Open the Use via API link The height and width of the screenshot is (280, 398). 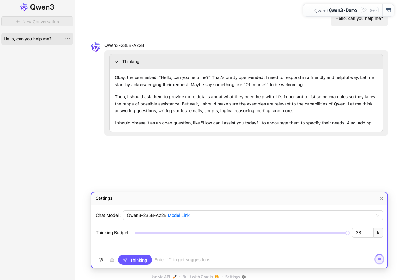click(x=164, y=277)
